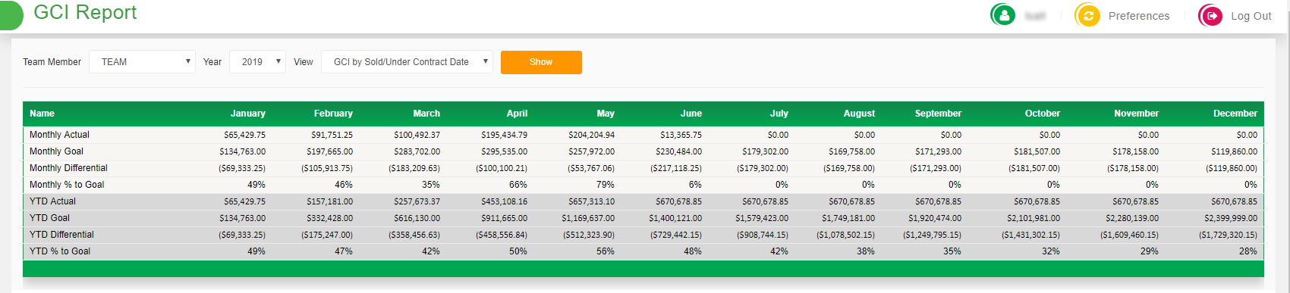
Task: Click the Team Member field label
Action: [52, 62]
